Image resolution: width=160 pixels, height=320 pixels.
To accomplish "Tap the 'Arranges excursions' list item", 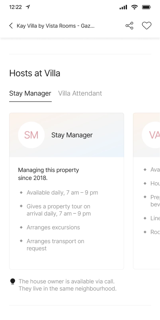I will (53, 227).
